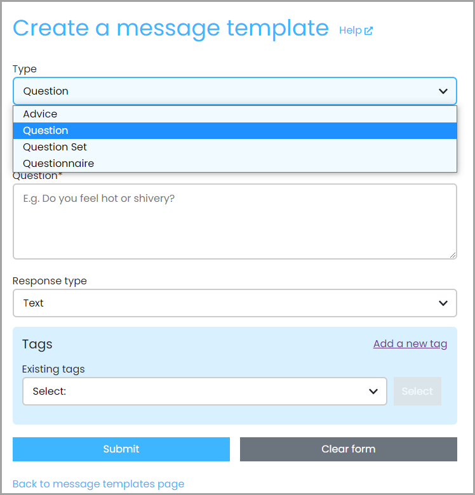The width and height of the screenshot is (475, 495).
Task: Open the Help link text
Action: [351, 30]
